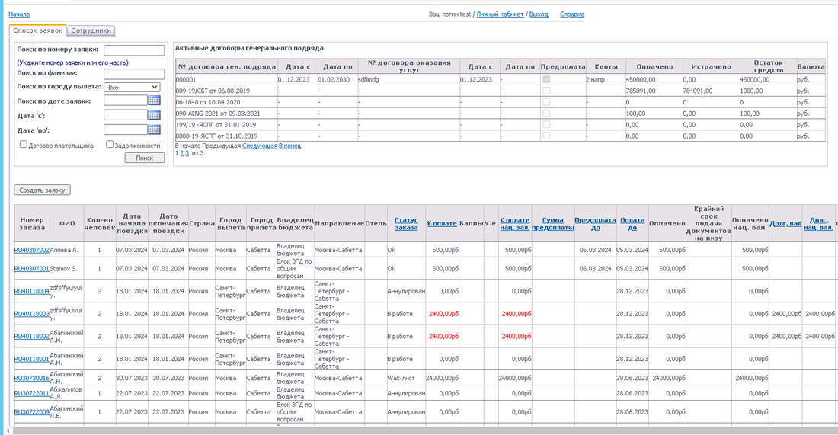
Task: Open calendar picker for Дата 'с'
Action: click(154, 115)
